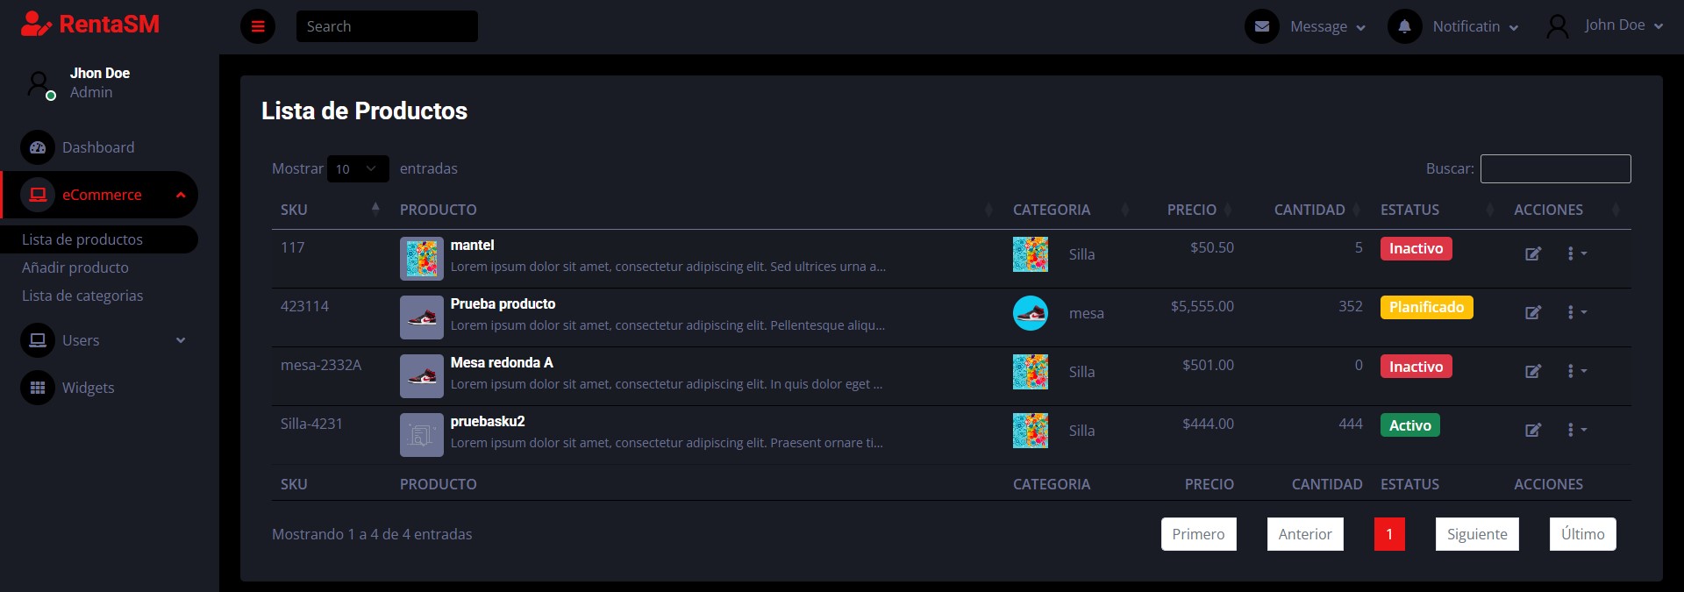The width and height of the screenshot is (1684, 592).
Task: Edit the mantel product via pencil icon
Action: coord(1533,253)
